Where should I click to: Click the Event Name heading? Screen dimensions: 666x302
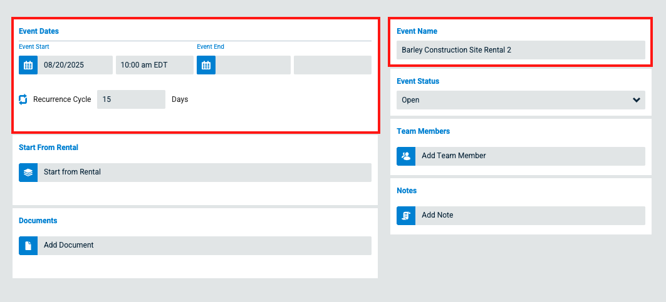(x=417, y=31)
